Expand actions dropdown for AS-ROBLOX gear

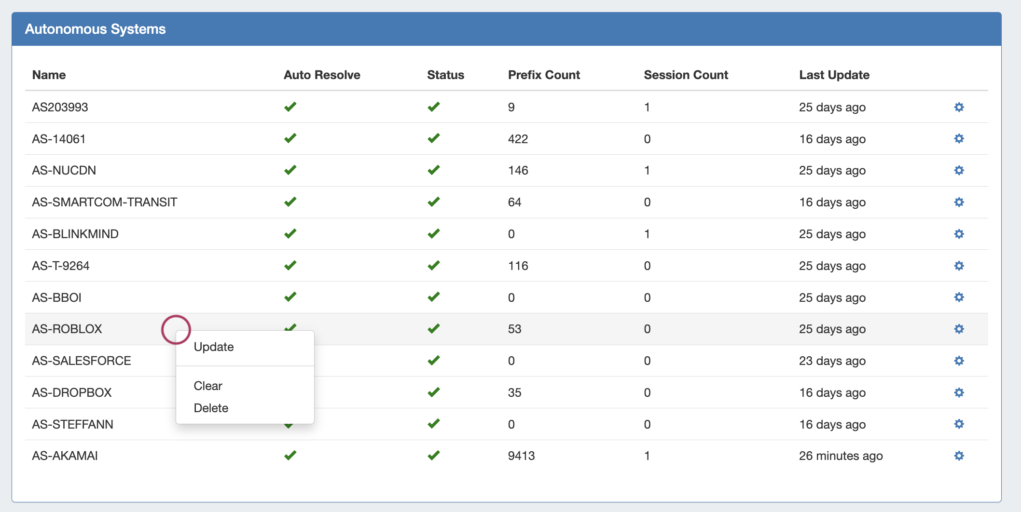959,329
